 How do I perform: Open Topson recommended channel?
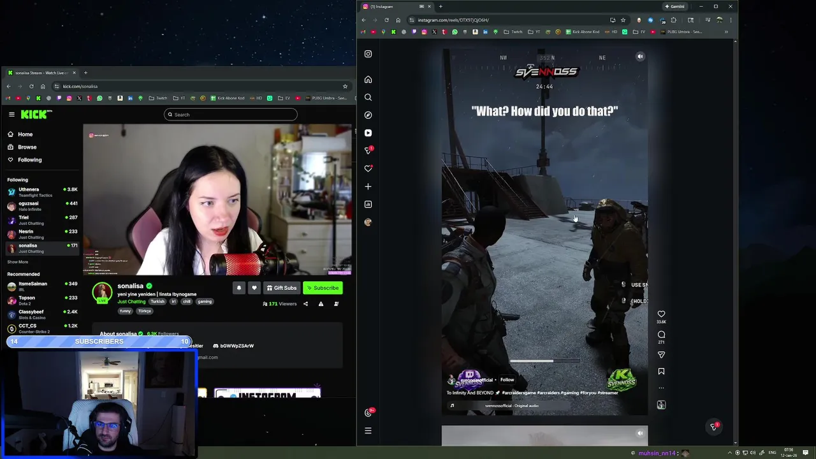pos(42,300)
